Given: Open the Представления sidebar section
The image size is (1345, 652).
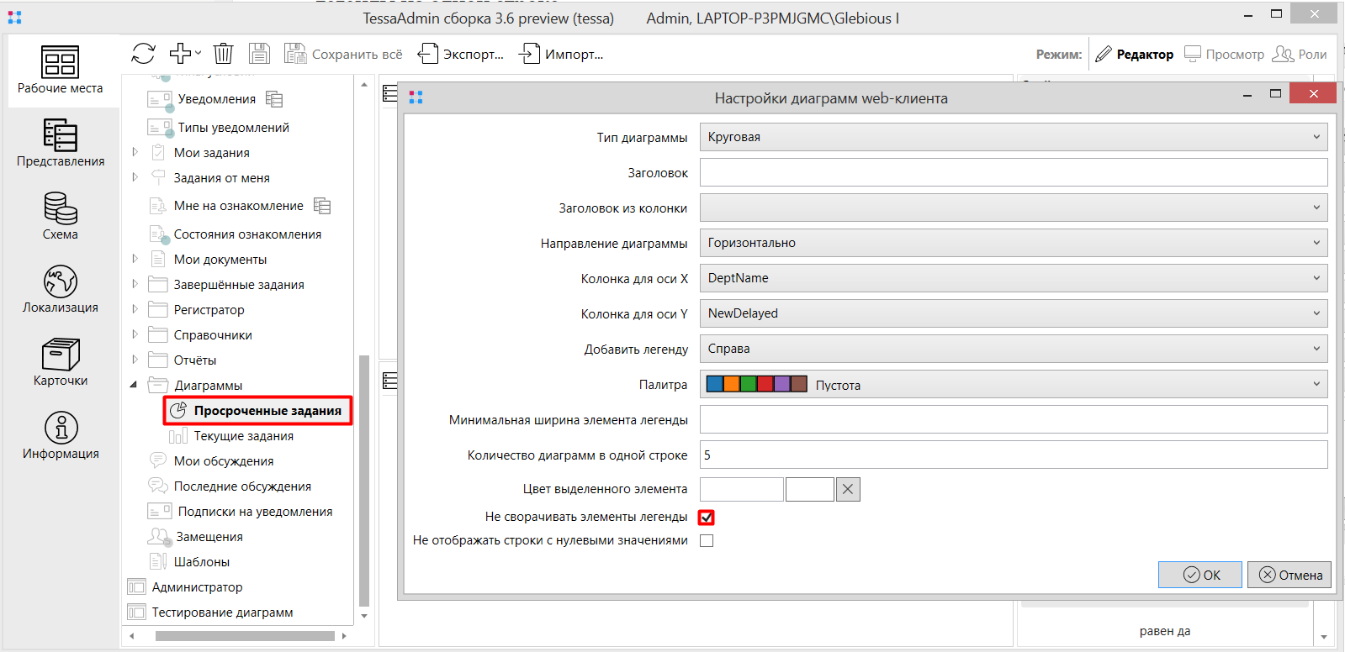Looking at the screenshot, I should click(x=61, y=143).
